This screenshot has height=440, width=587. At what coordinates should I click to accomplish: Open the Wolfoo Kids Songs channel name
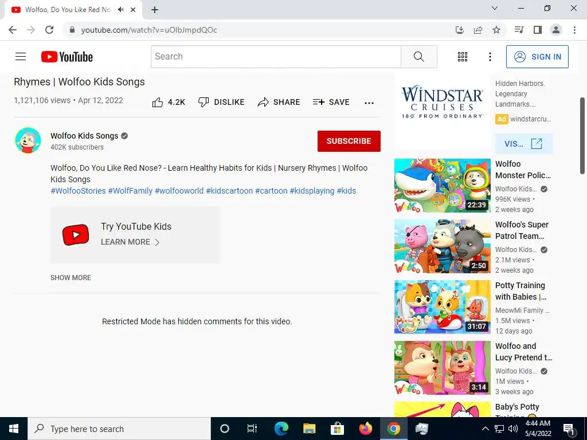(84, 136)
